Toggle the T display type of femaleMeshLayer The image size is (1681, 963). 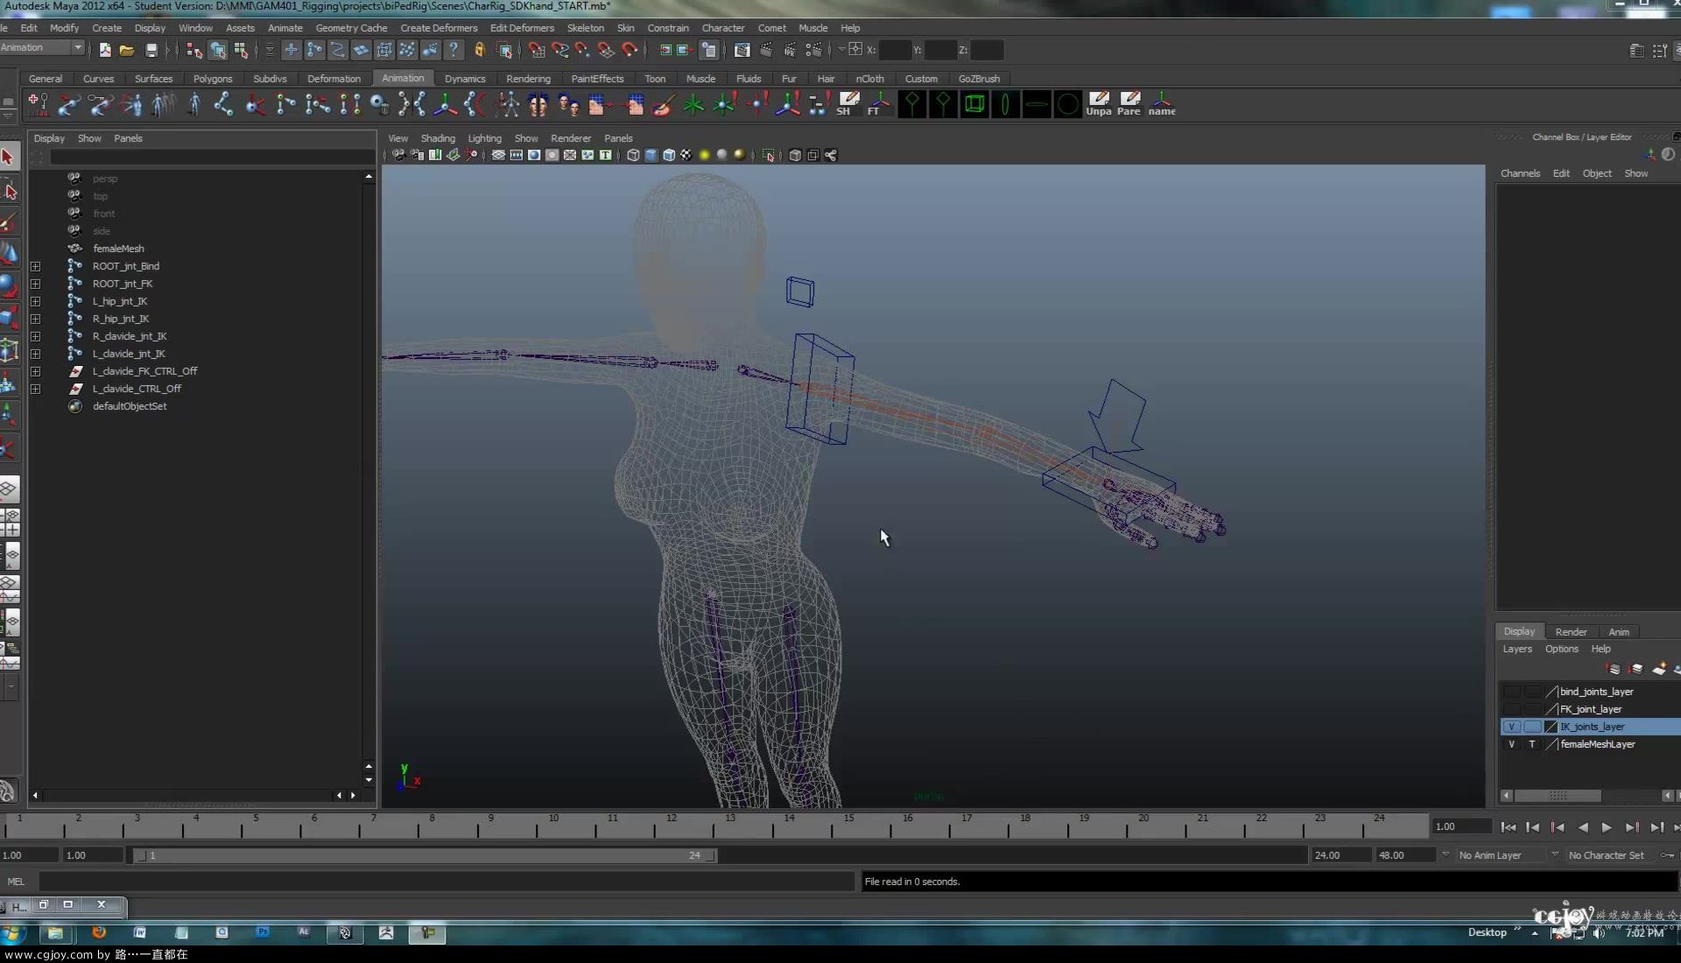(1532, 744)
